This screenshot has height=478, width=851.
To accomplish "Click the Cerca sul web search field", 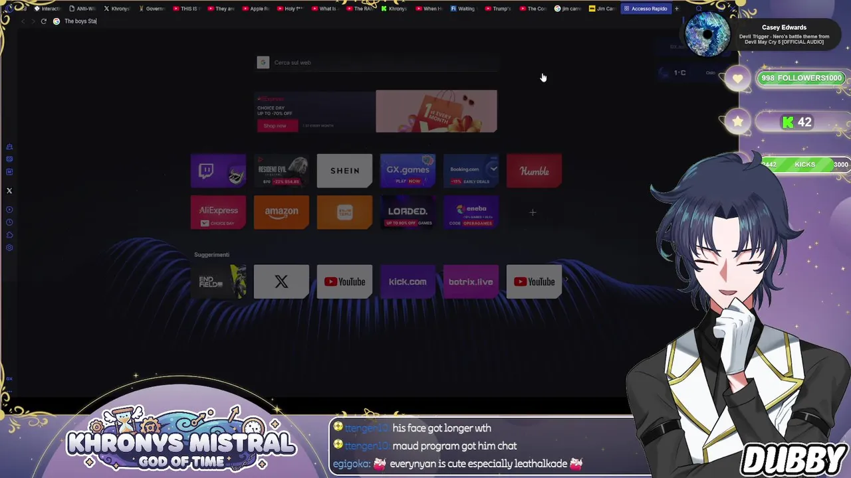I will (377, 62).
